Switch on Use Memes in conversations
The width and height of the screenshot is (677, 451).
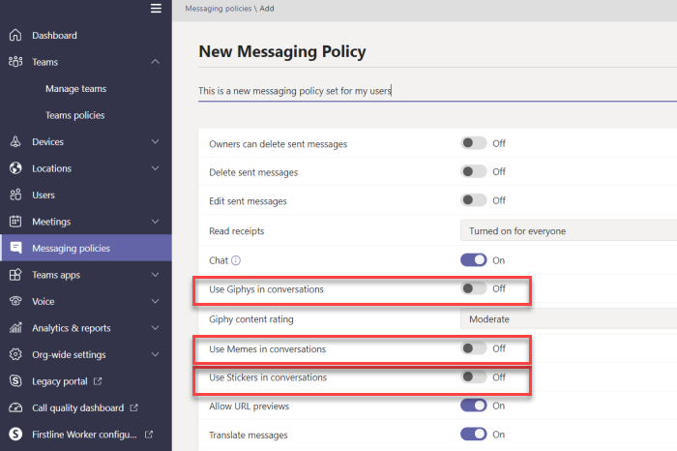point(473,348)
